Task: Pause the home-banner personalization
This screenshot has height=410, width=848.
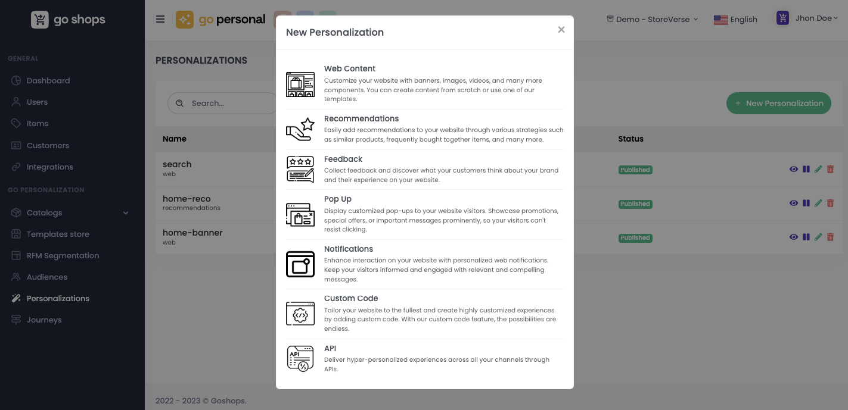Action: 806,237
